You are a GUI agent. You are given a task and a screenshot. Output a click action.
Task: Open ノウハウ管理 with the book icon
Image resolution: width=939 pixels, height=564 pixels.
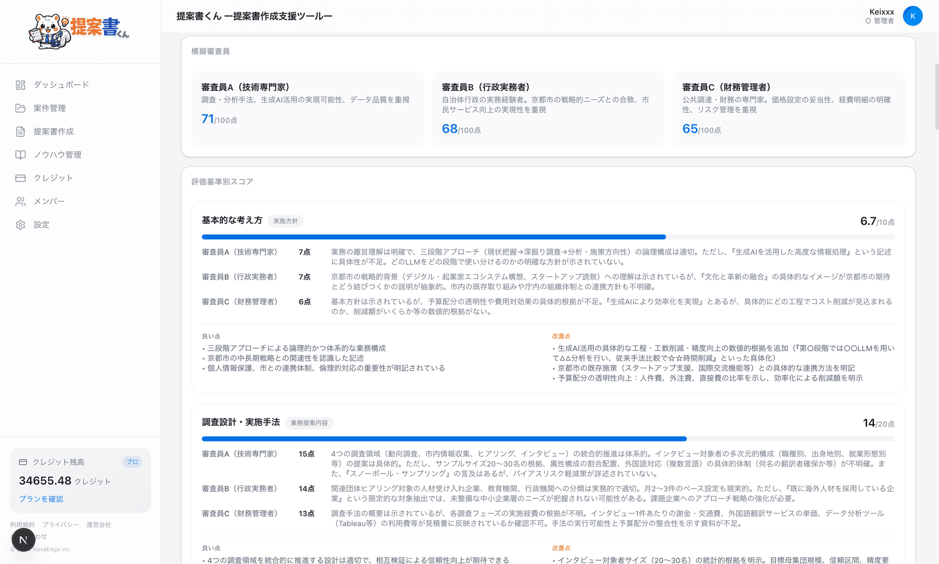tap(20, 155)
